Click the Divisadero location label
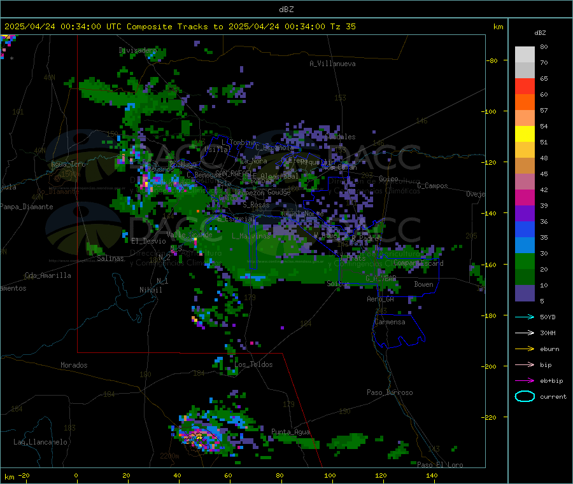Viewport: 573px width, 484px height. pos(138,50)
